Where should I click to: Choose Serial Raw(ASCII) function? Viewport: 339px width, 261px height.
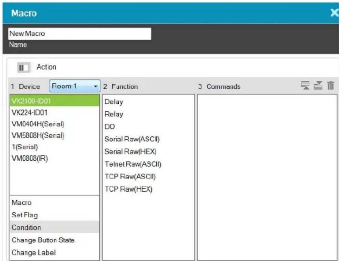[148, 139]
